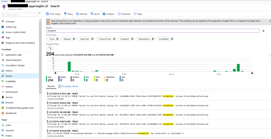Open Browser in the sidebar

coord(10,103)
